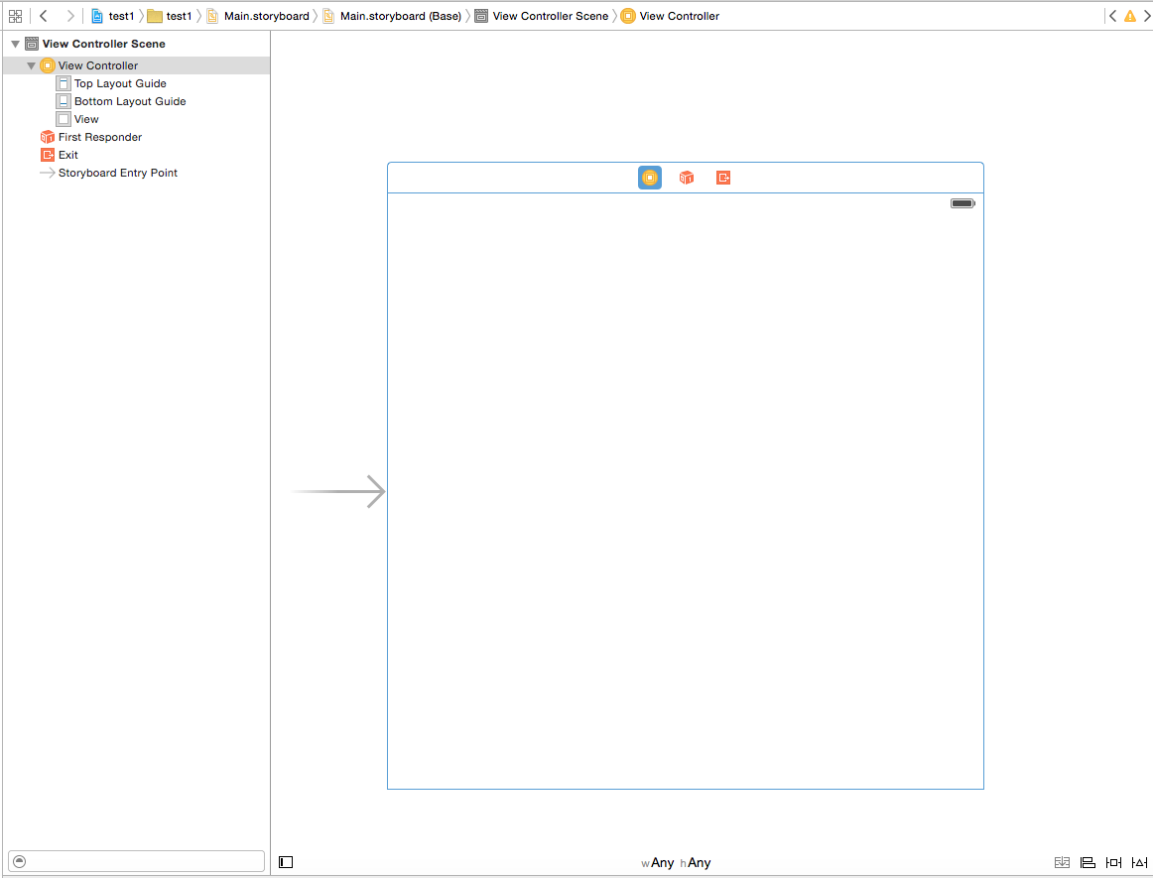Open the wAny hAny size class selector

[676, 863]
